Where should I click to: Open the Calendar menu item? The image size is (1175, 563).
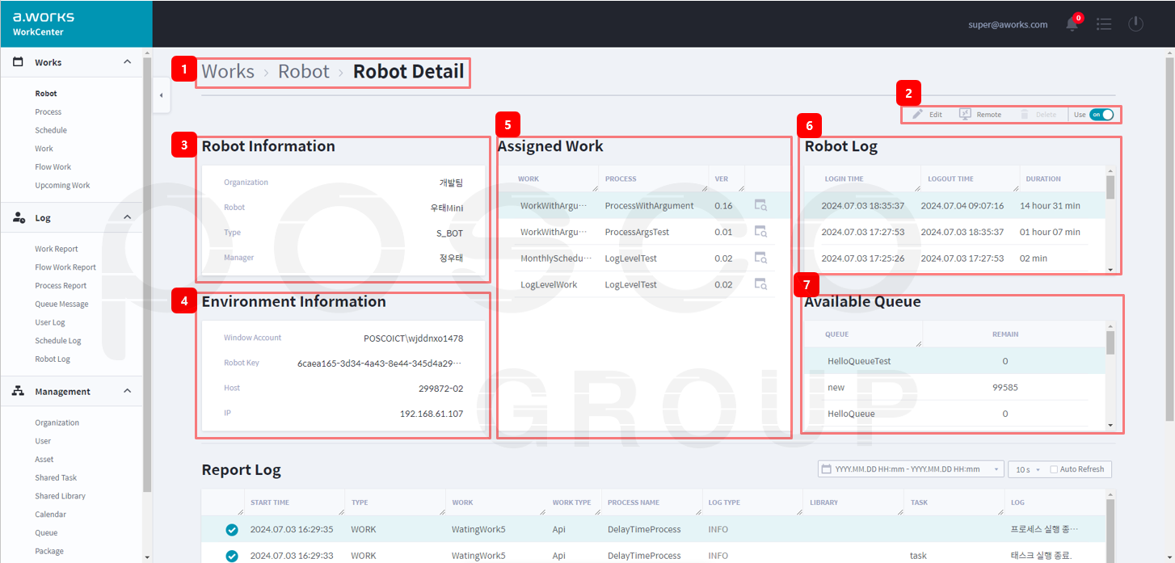coord(50,515)
